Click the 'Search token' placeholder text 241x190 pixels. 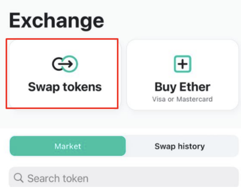[58, 178]
